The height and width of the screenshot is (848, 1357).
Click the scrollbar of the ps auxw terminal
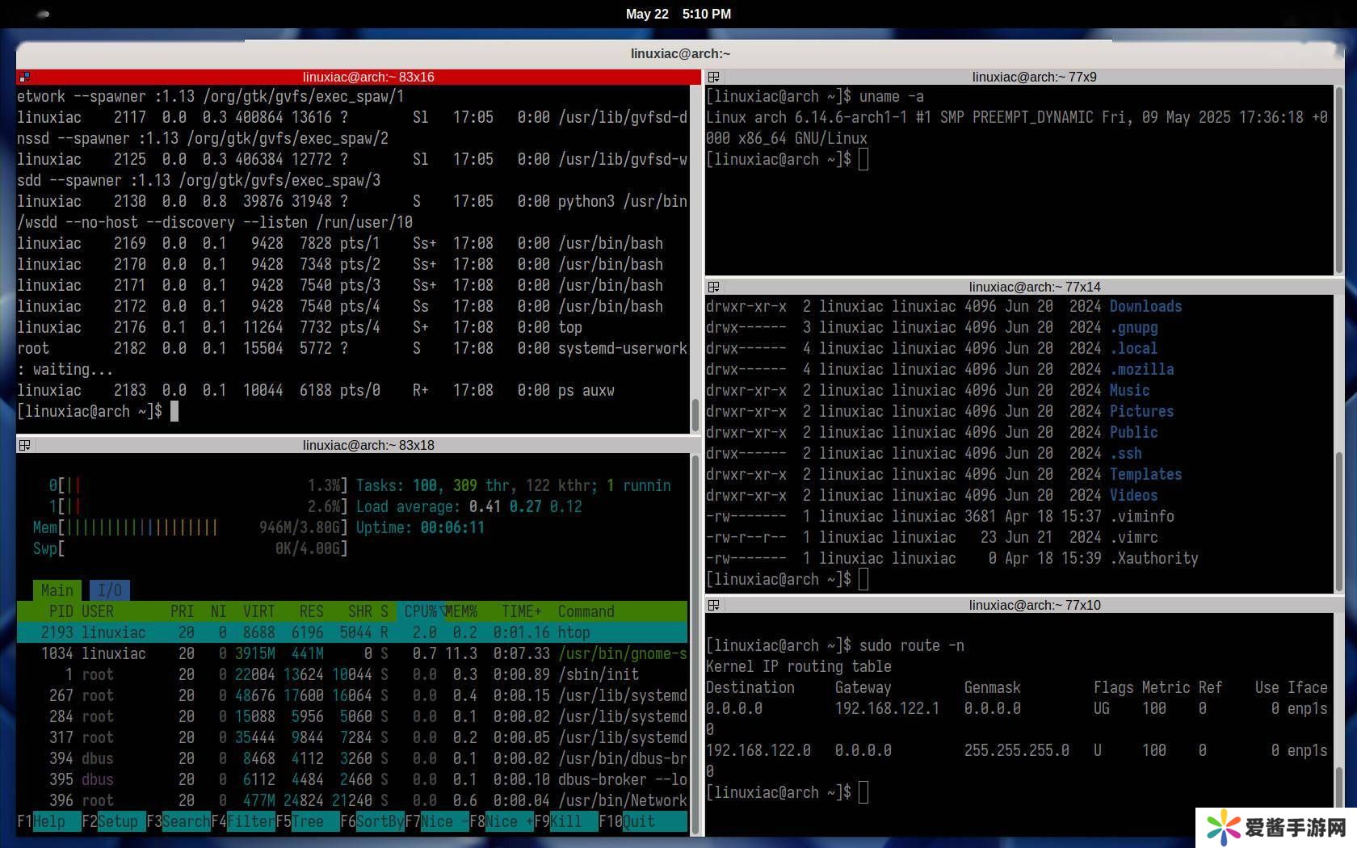[695, 415]
